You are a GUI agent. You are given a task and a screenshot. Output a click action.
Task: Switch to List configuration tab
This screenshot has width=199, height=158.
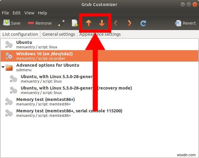point(20,34)
